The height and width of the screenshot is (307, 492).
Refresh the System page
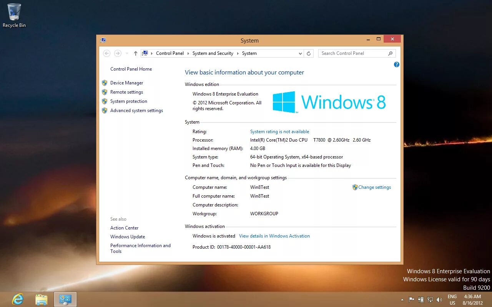point(309,54)
